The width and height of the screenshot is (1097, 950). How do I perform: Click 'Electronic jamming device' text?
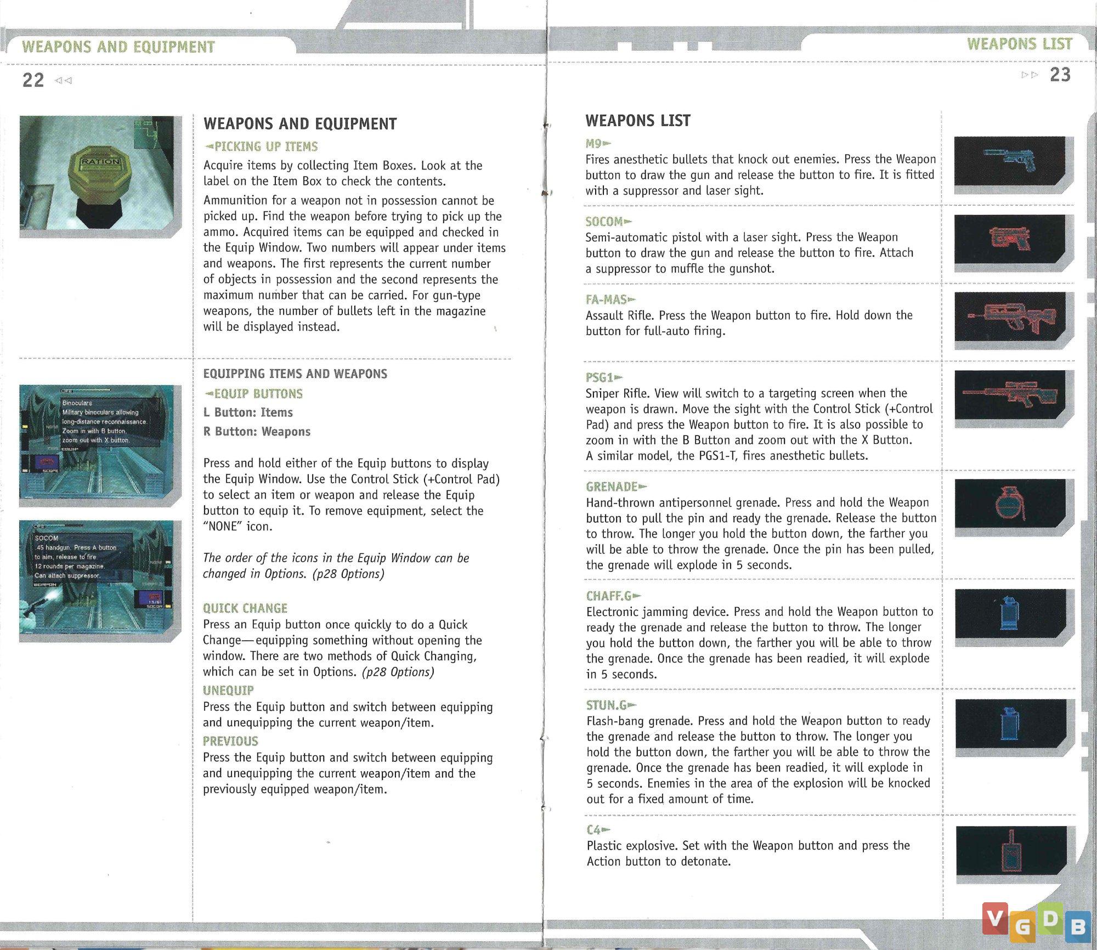point(658,612)
